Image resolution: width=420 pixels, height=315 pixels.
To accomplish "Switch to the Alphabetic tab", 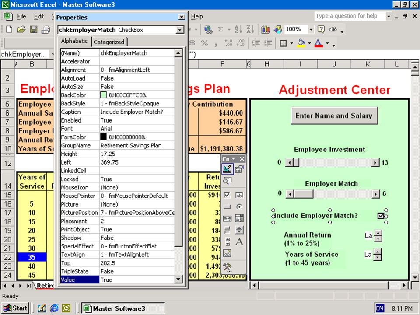I will click(x=74, y=41).
